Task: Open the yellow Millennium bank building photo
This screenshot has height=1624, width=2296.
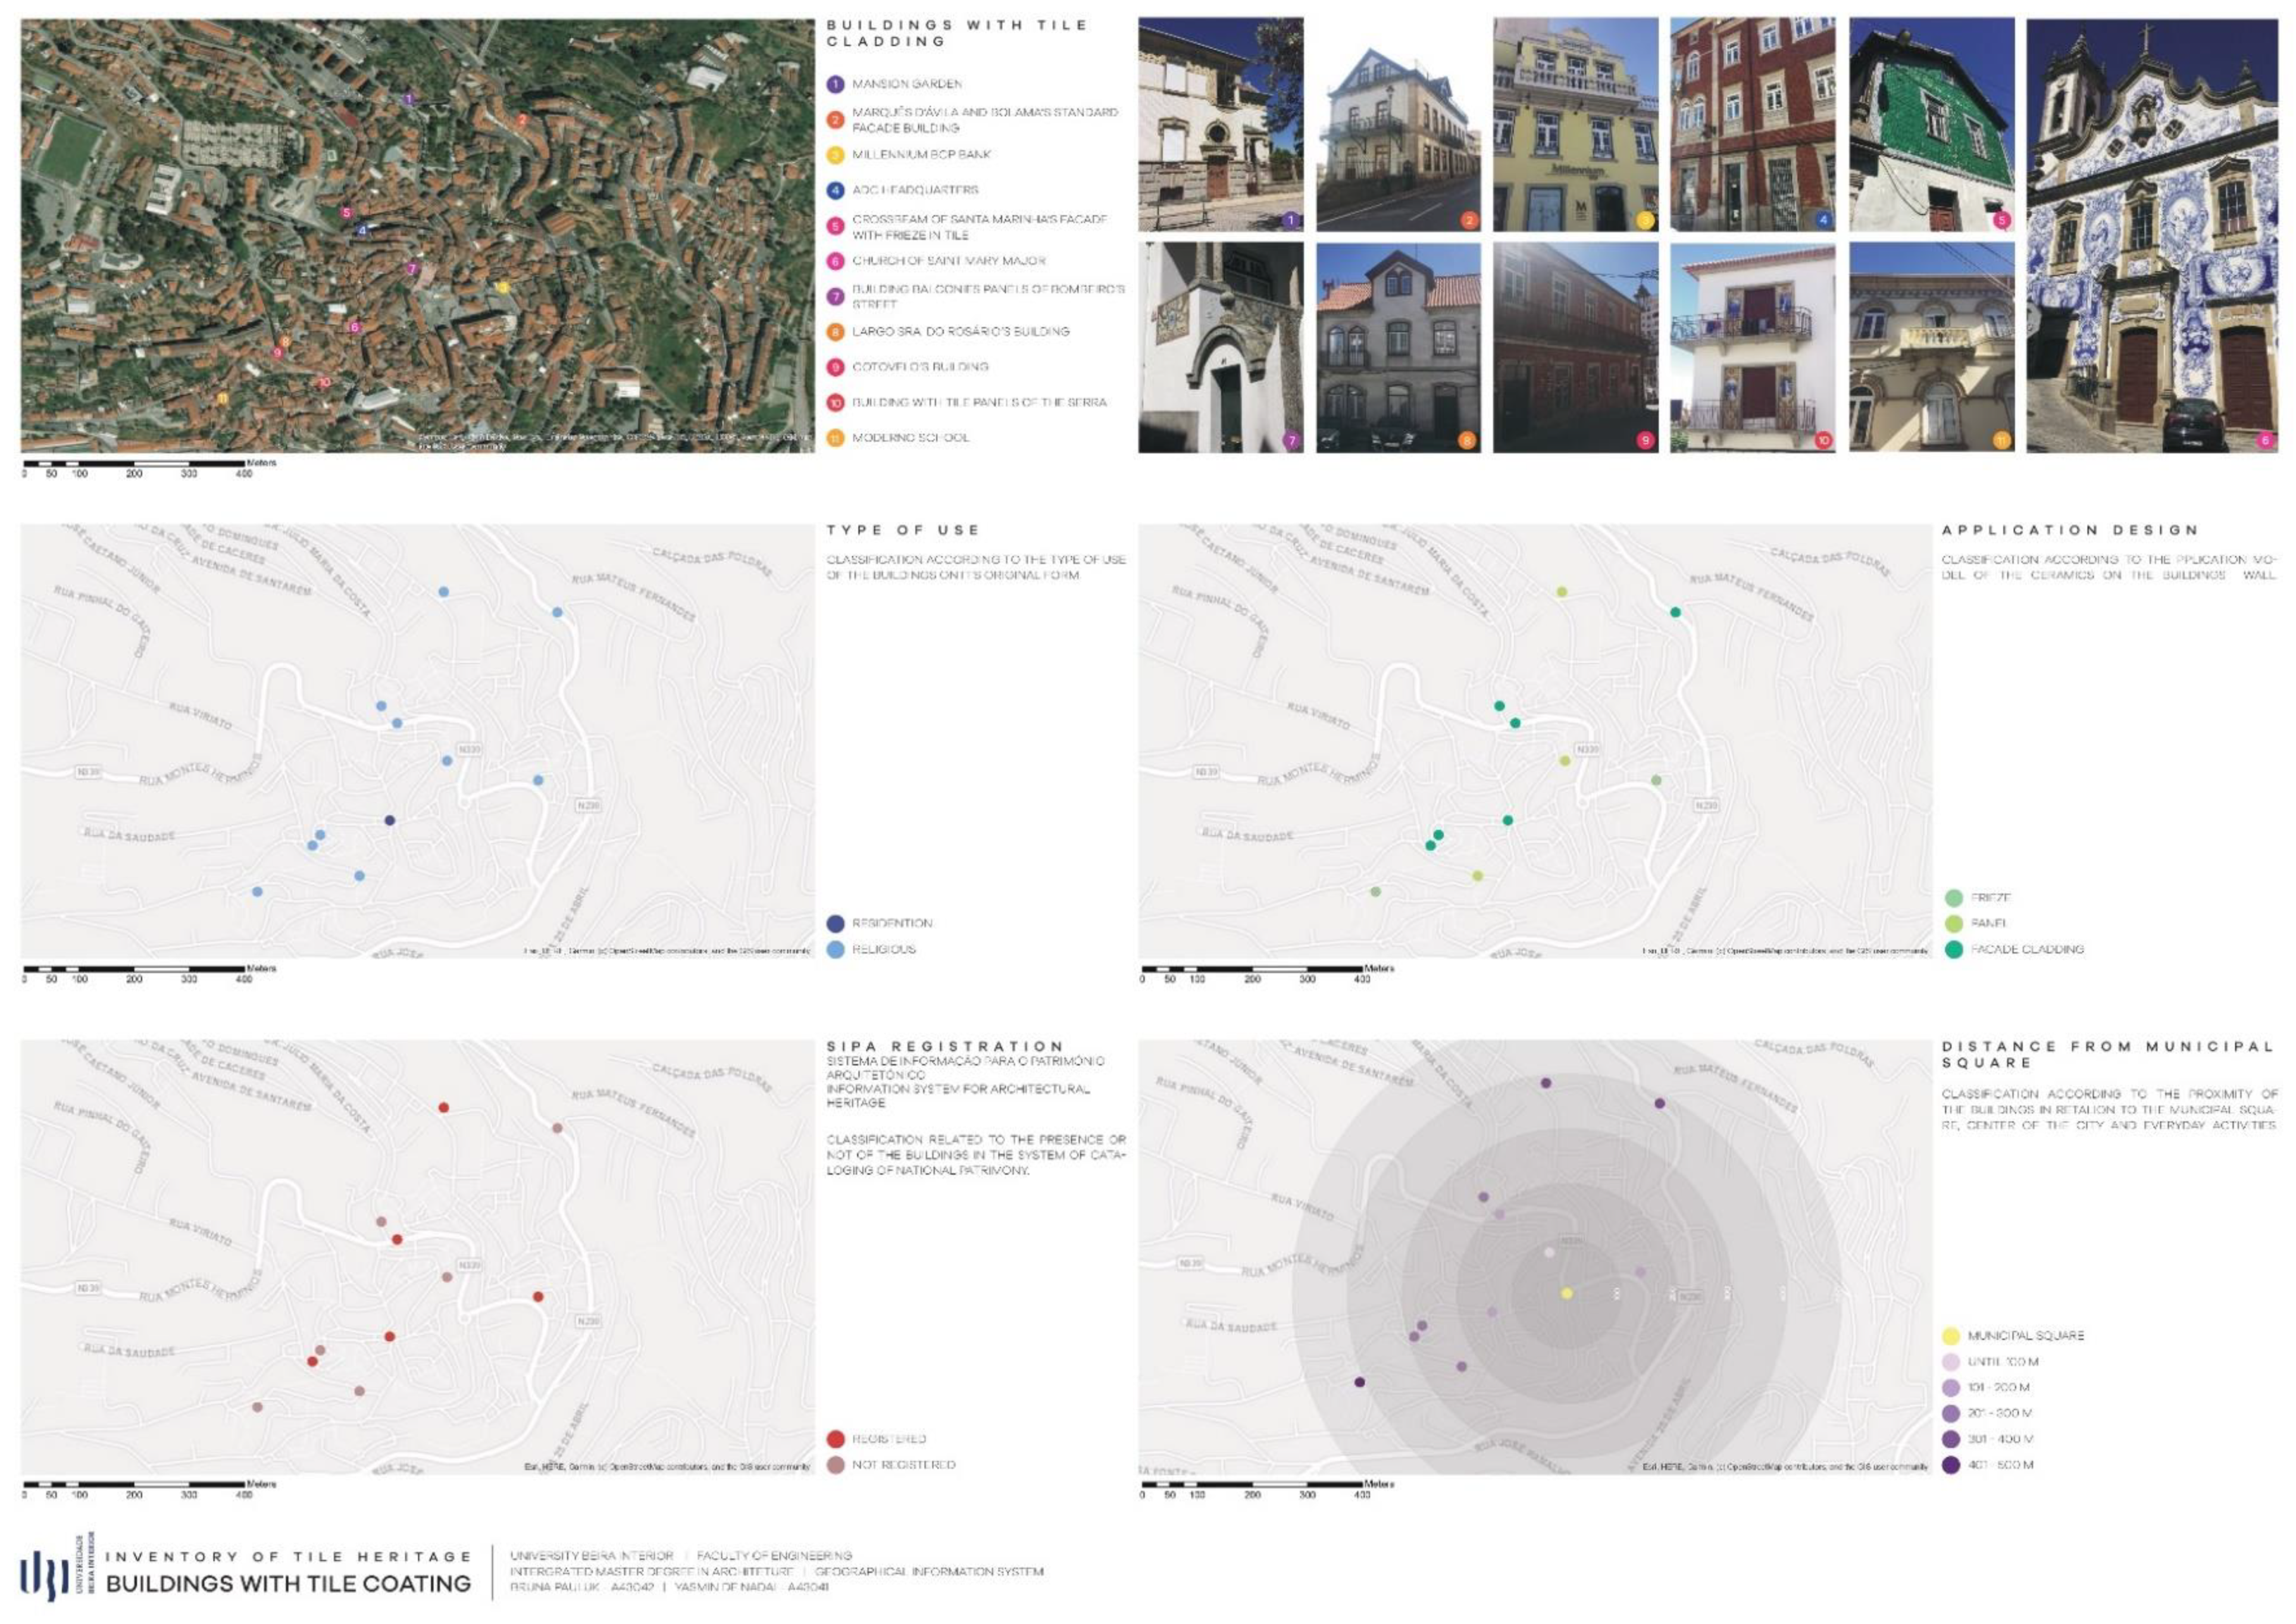Action: tap(1575, 125)
